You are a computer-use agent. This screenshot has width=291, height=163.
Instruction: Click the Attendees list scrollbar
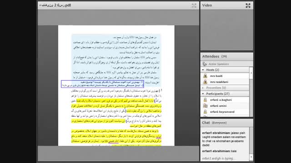click(x=251, y=91)
